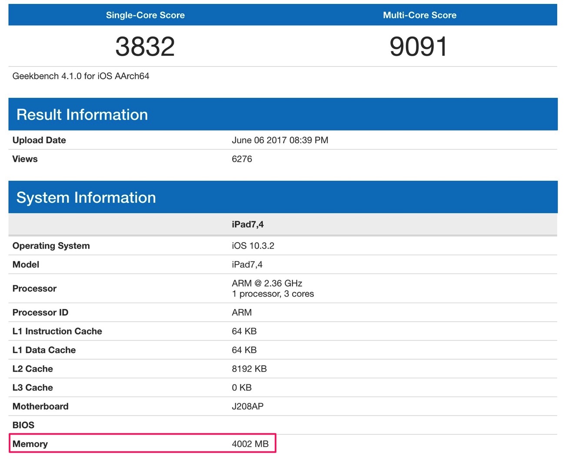The width and height of the screenshot is (565, 460).
Task: Click the Multi-Core Score header
Action: click(x=419, y=15)
